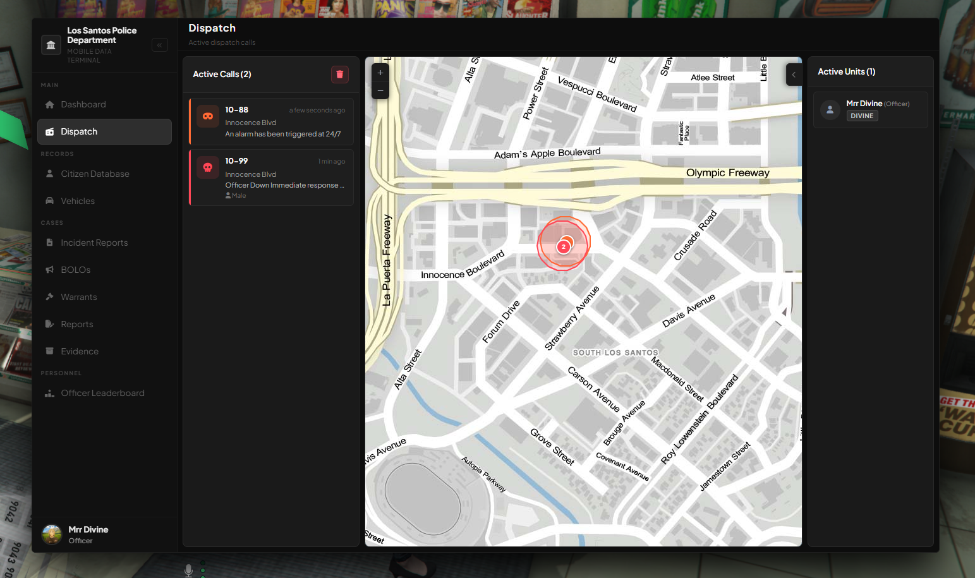
Task: Click the call cluster marker on map
Action: (x=564, y=246)
